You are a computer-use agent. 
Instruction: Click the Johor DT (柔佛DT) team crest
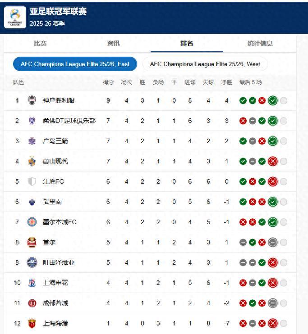pyautogui.click(x=32, y=121)
